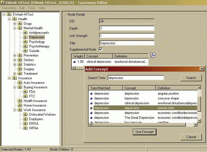Close the Add Concept dialog with X
The height and width of the screenshot is (152, 207).
202,69
